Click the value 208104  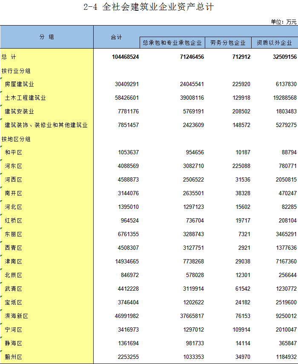(287, 220)
